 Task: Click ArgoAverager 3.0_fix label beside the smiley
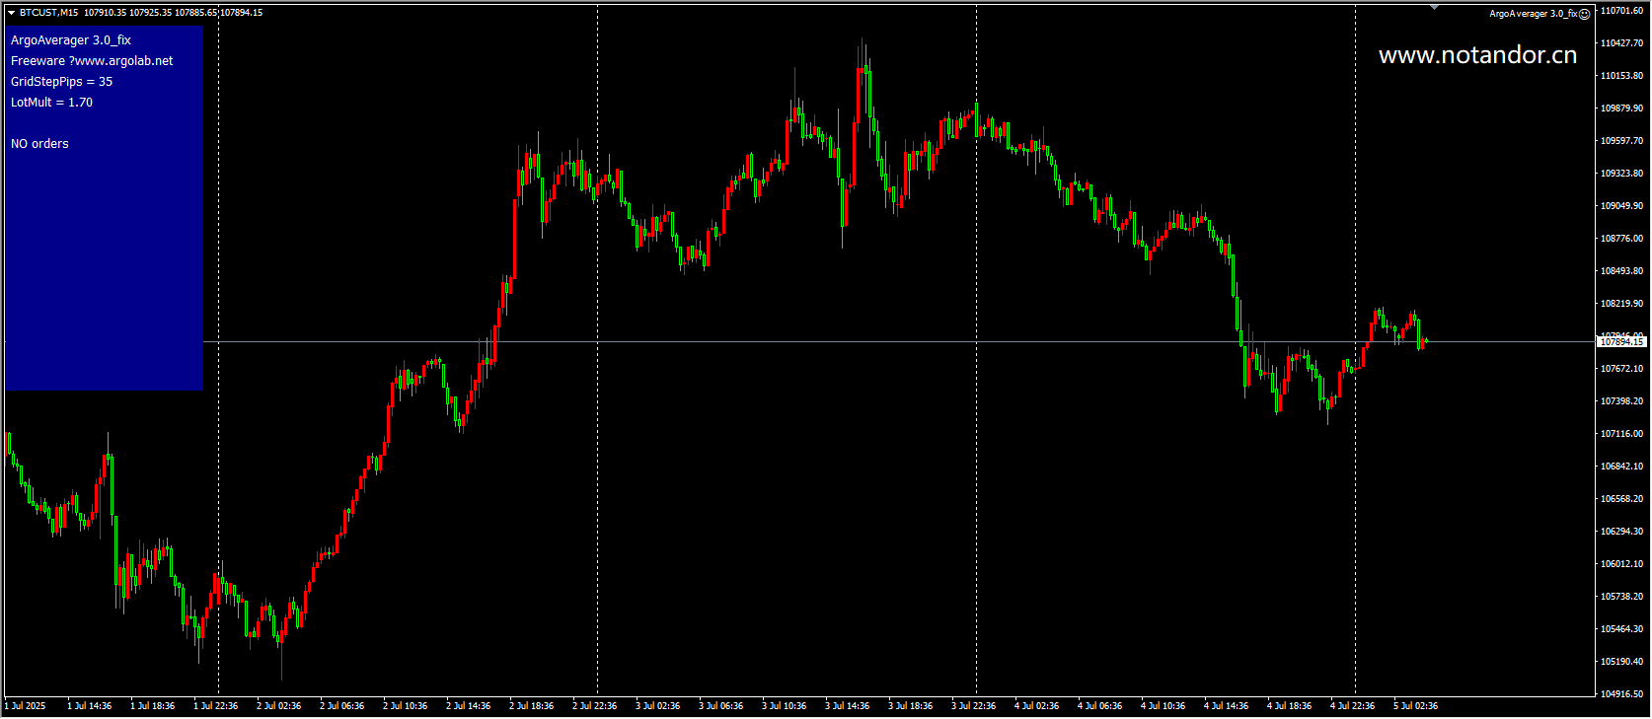coord(1534,14)
